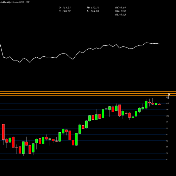The height and width of the screenshot is (176, 176).
Task: Click the OH: 0.85 value
Action: tap(120, 11)
